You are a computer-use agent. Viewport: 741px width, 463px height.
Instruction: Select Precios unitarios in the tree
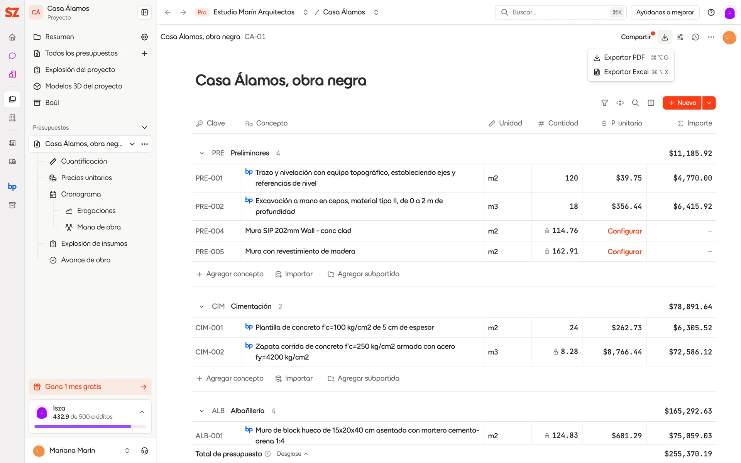tap(86, 178)
